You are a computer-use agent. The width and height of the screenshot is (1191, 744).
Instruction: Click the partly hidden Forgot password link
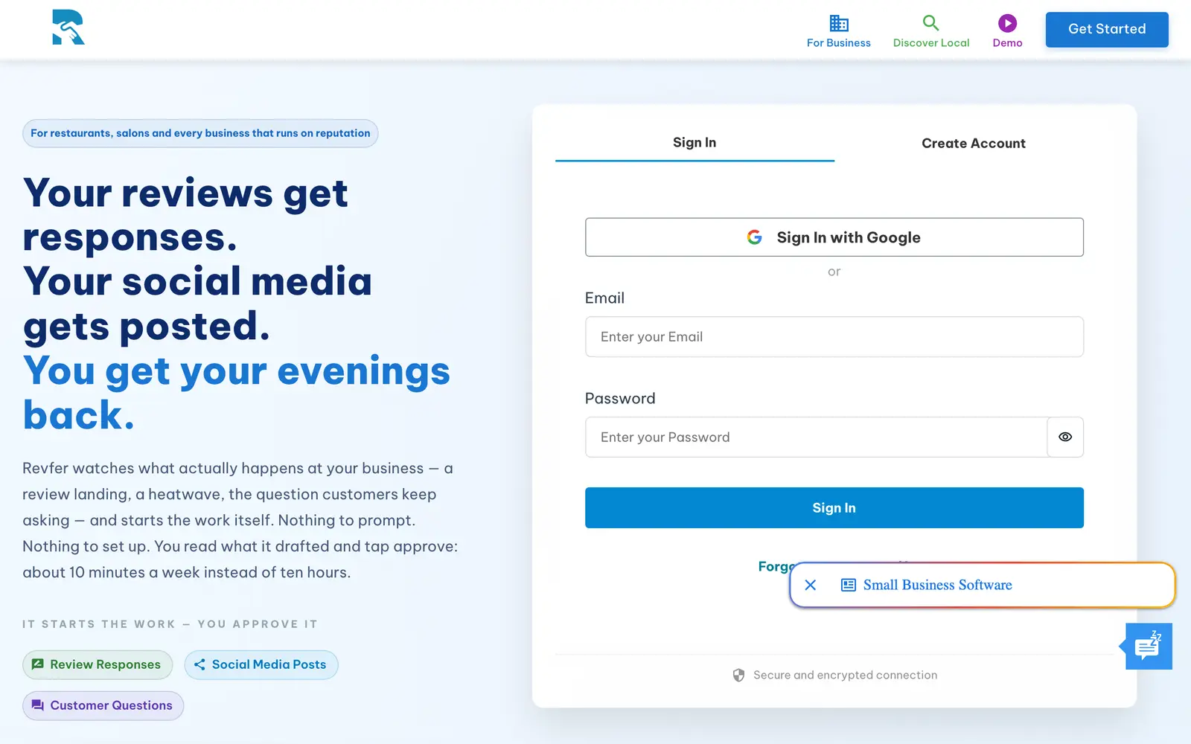(x=776, y=566)
